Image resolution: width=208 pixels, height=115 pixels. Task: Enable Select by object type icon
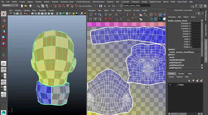click(x=42, y=6)
